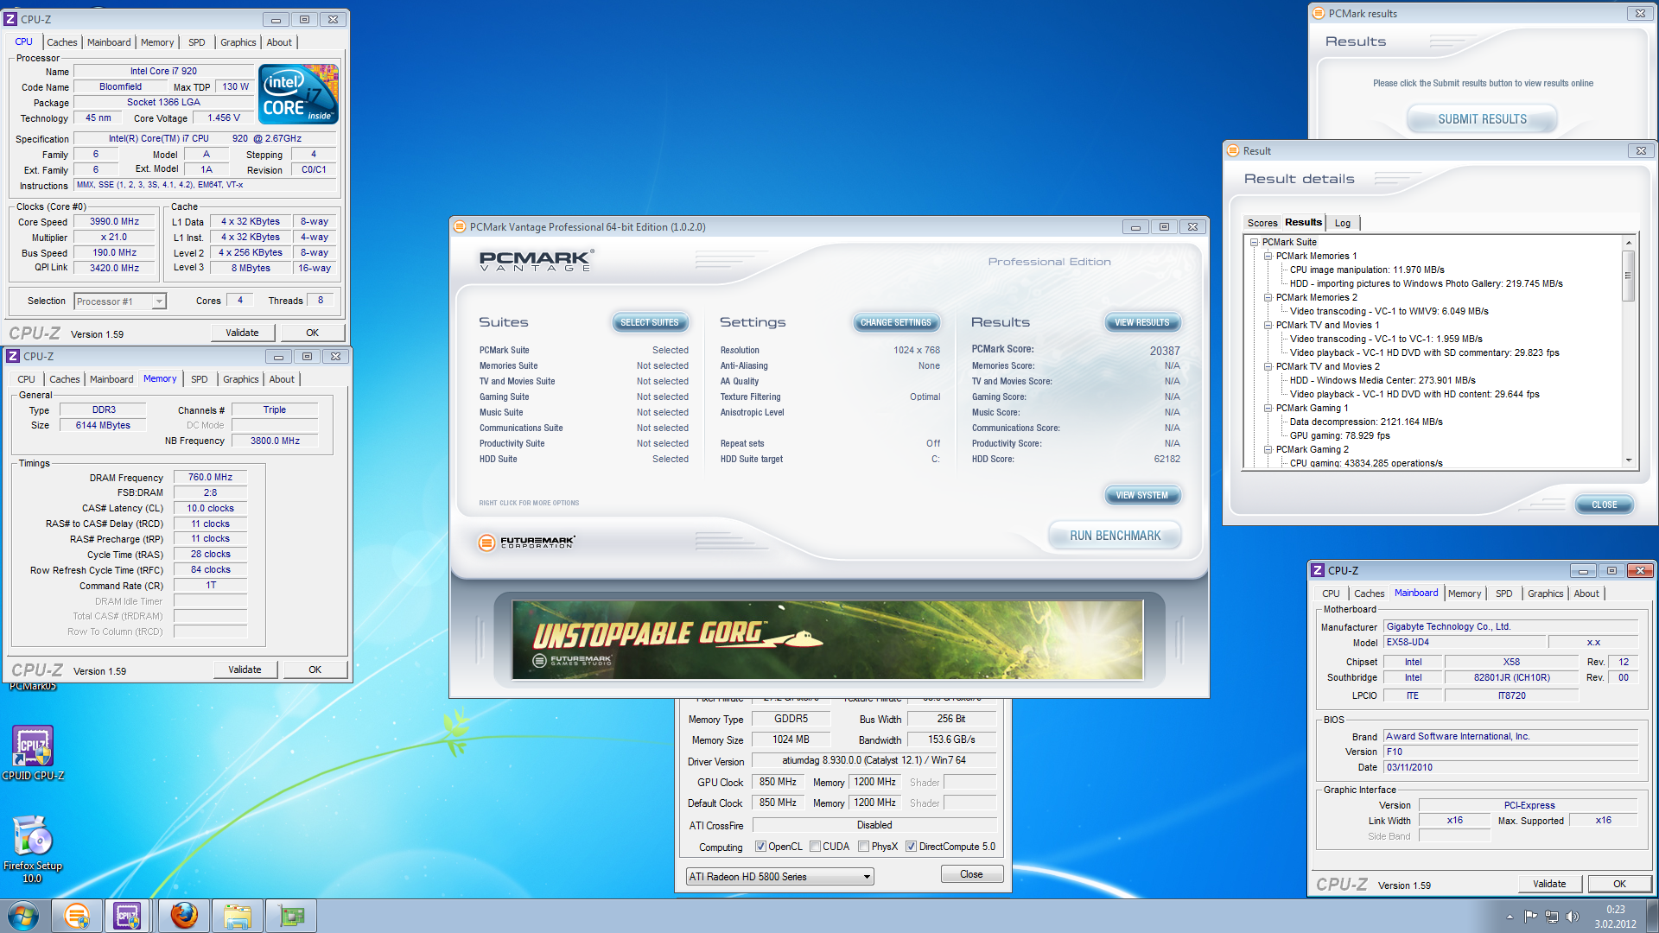1659x933 pixels.
Task: Toggle the OpenCL checkbox
Action: point(760,847)
